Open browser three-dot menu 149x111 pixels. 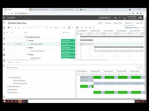tap(144, 13)
